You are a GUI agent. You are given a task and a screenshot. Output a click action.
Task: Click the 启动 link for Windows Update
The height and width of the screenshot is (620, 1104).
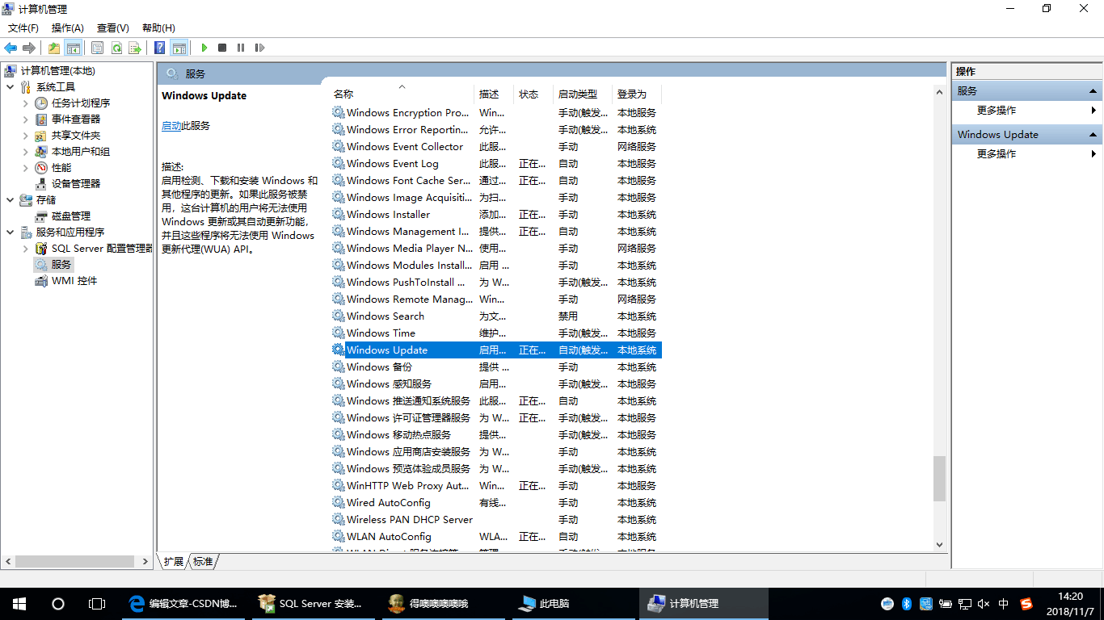(x=171, y=126)
